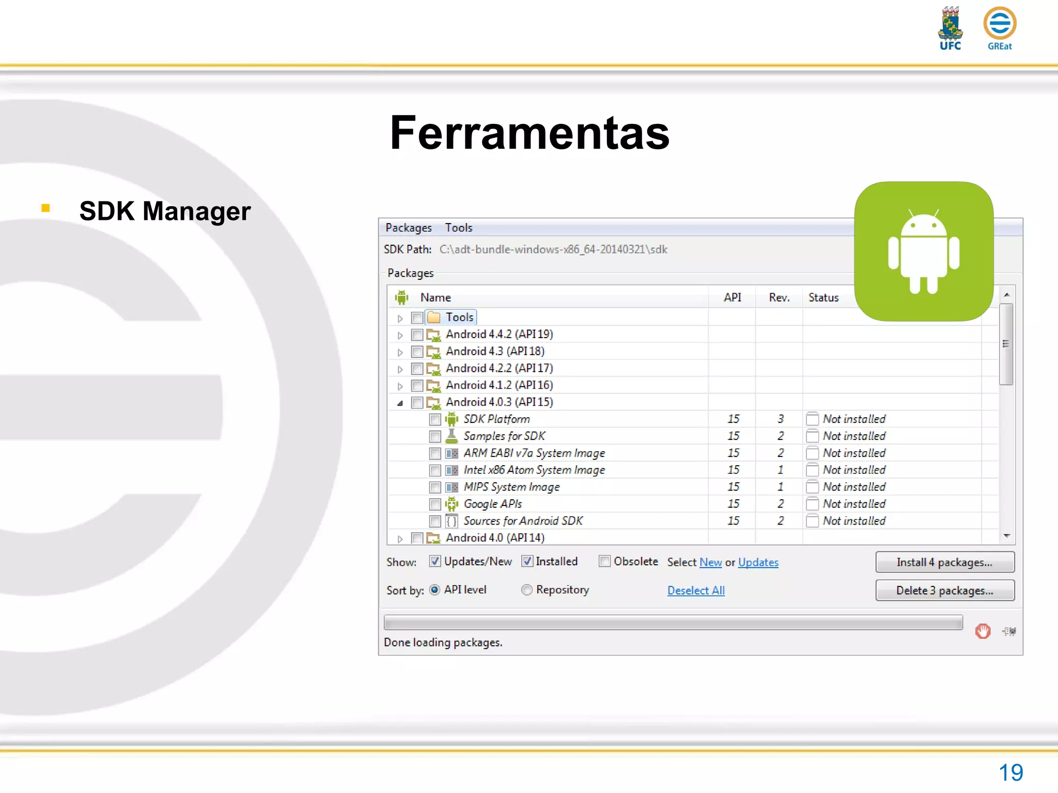Click the Android 4.0.3 (API 15) folder icon
Viewport: 1058px width, 793px height.
tap(434, 402)
